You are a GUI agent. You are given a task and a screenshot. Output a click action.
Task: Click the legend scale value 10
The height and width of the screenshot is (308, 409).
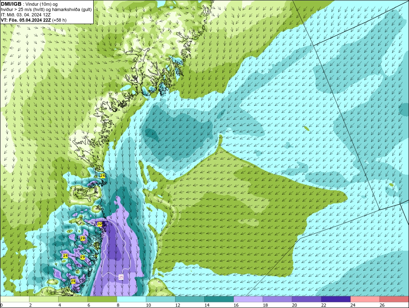click(x=148, y=305)
